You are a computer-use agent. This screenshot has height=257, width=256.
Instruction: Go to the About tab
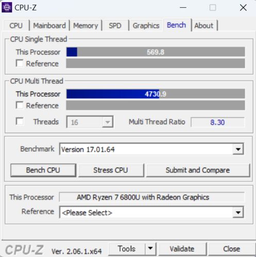click(204, 26)
